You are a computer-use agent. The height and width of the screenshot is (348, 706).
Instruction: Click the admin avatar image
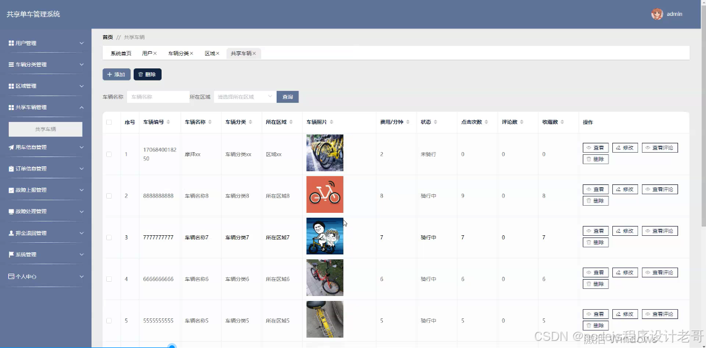pos(657,14)
